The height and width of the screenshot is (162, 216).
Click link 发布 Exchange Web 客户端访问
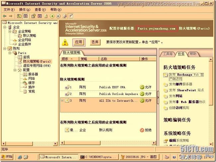coord(186,77)
